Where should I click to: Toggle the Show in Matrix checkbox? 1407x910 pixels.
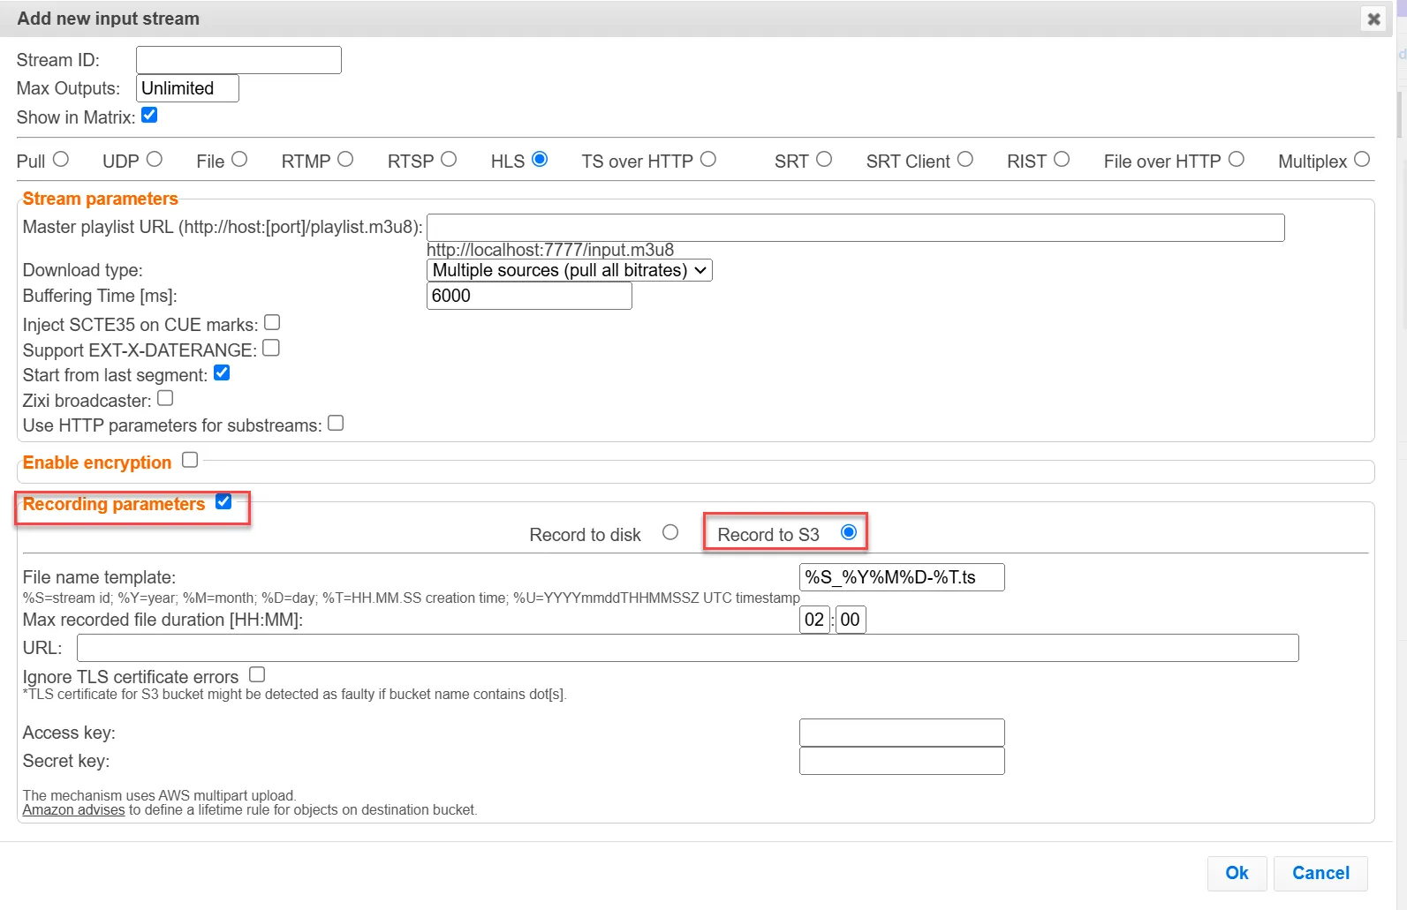tap(149, 116)
